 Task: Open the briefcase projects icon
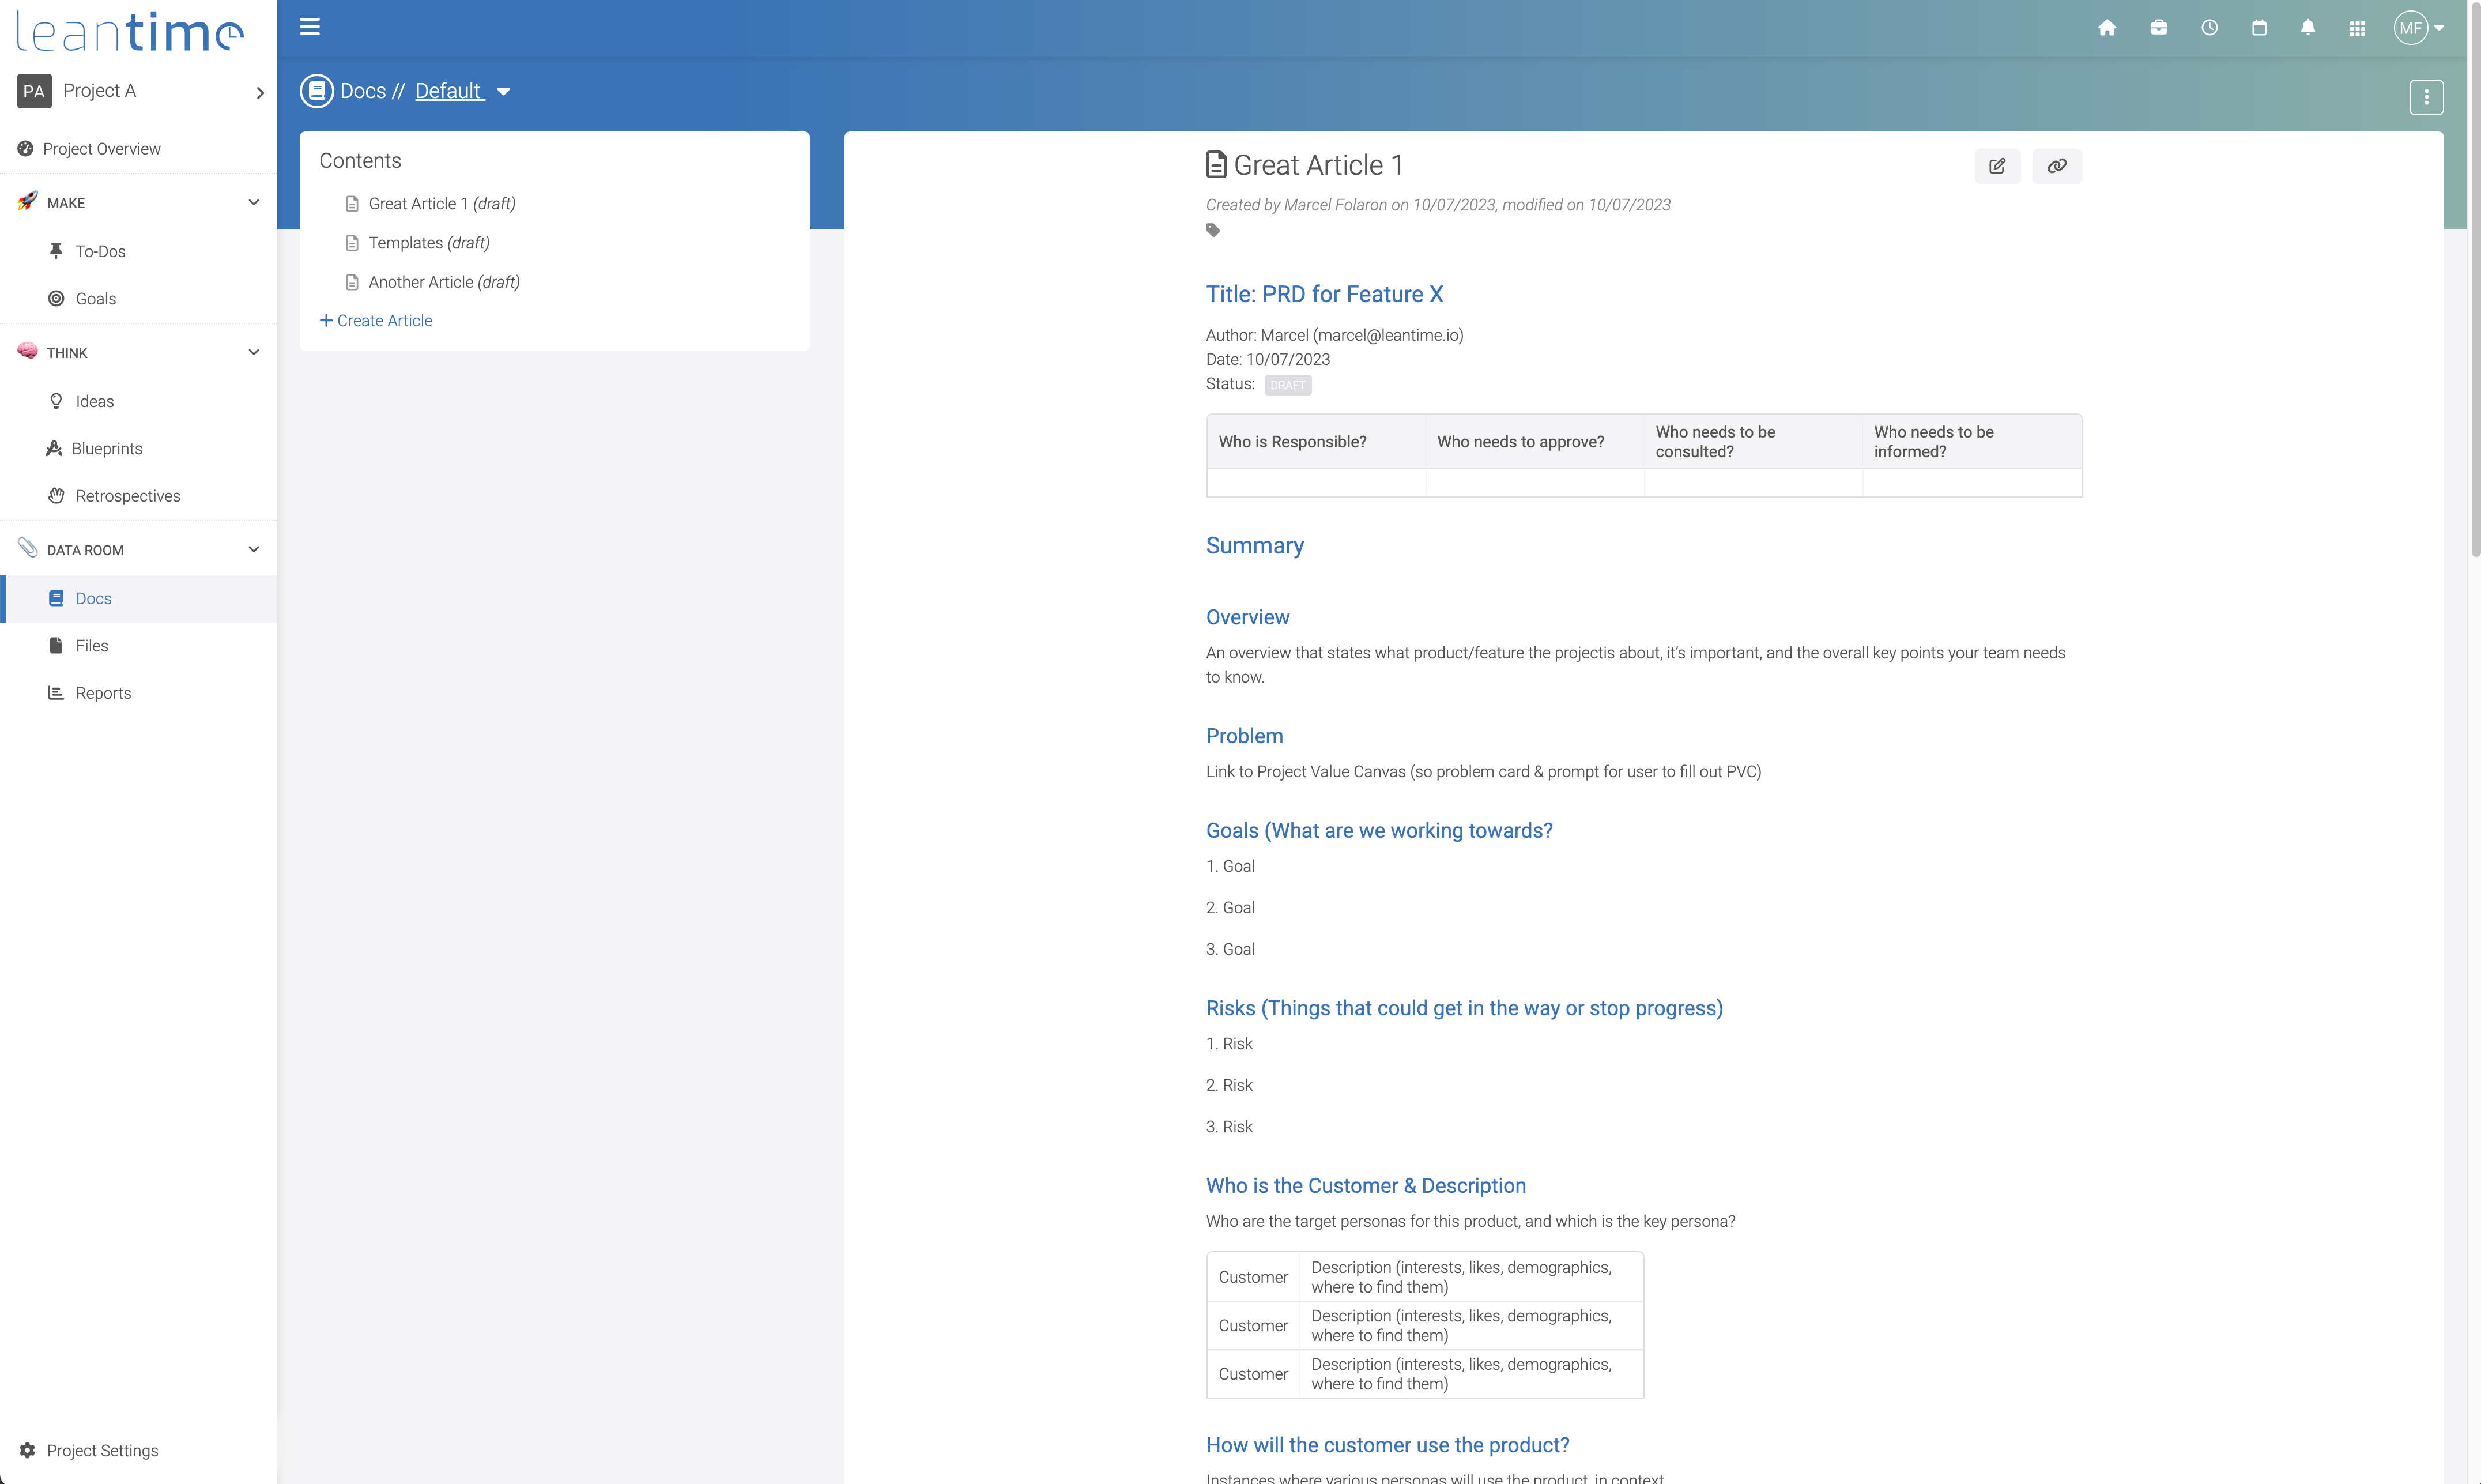point(2158,28)
